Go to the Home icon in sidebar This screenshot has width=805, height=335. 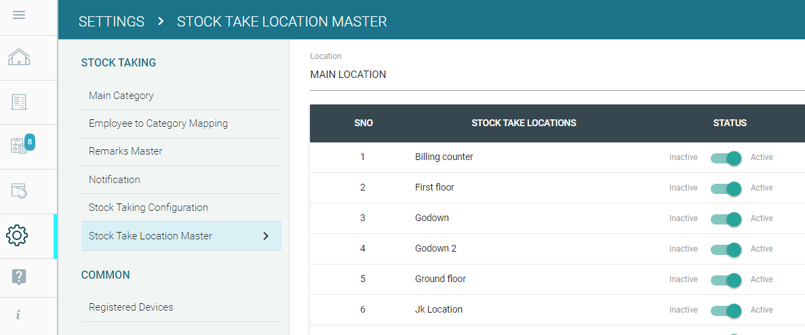click(x=19, y=58)
